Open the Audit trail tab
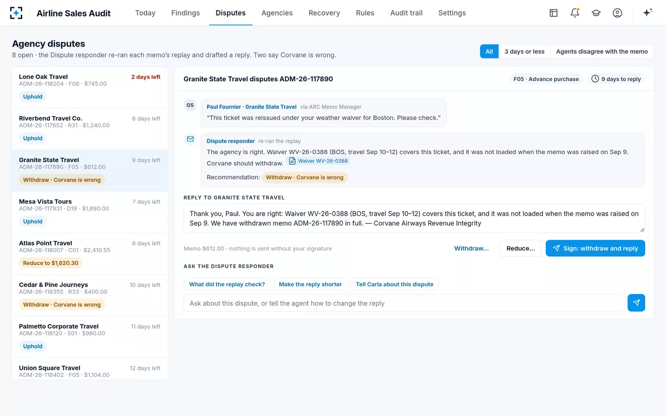Viewport: 666px width, 416px height. coord(407,13)
